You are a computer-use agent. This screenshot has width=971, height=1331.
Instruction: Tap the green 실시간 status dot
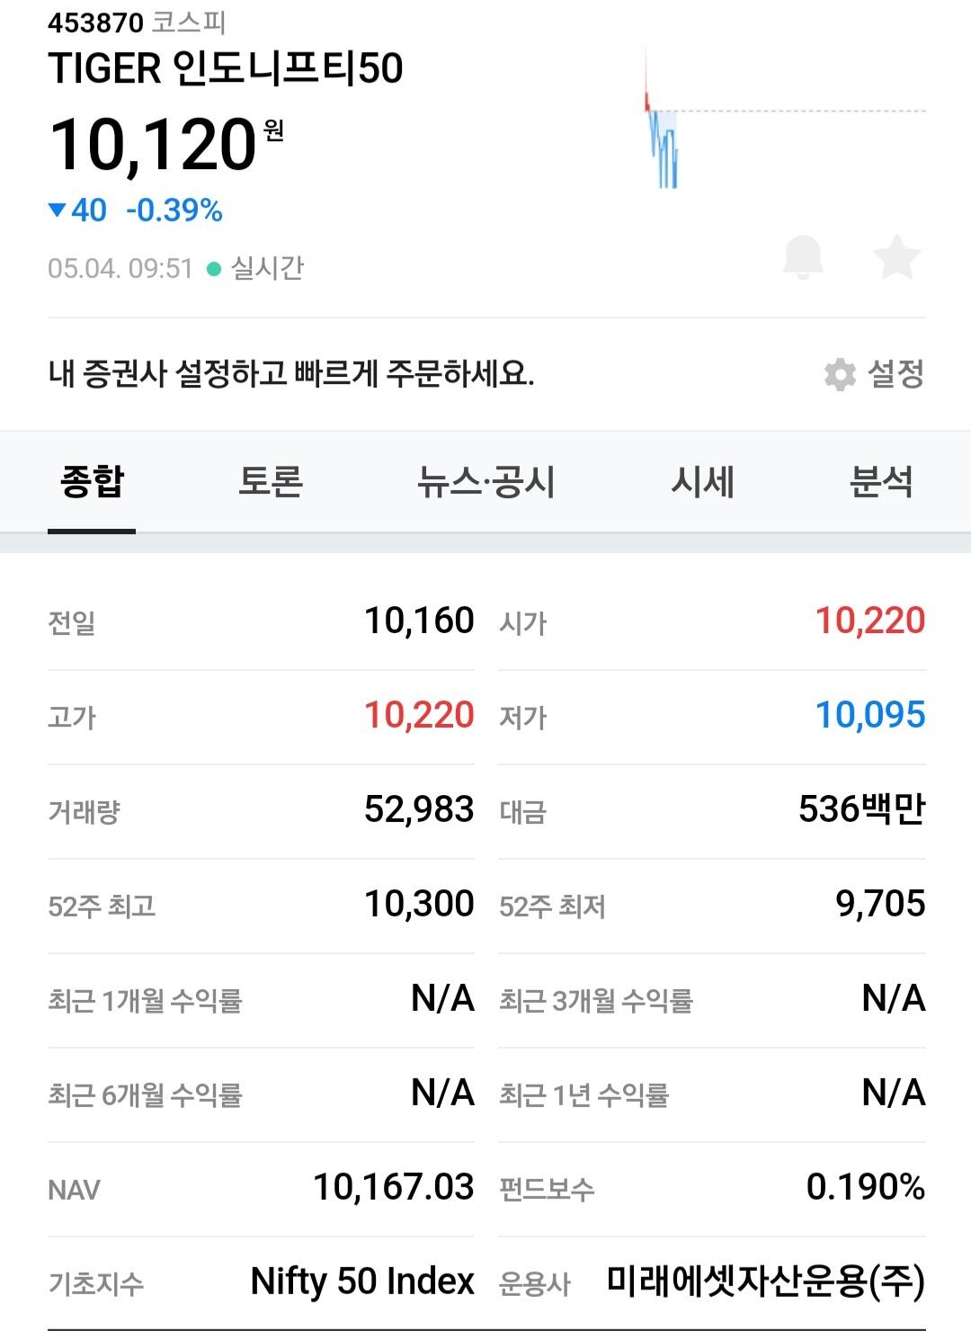point(214,268)
